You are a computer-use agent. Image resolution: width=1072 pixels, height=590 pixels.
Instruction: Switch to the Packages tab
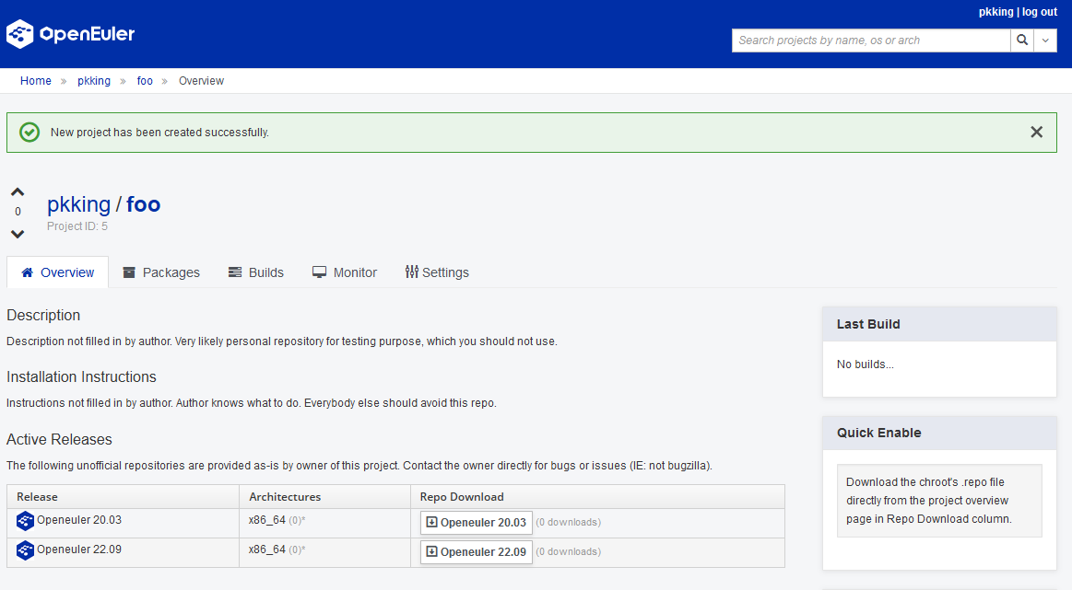click(x=161, y=272)
